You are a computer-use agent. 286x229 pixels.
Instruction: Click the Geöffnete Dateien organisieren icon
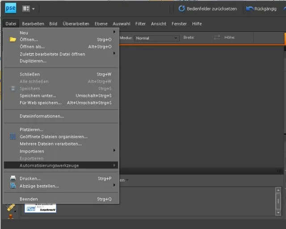pyautogui.click(x=13, y=137)
